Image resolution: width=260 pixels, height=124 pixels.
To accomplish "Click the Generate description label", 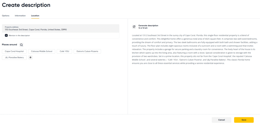I will 148,26.
